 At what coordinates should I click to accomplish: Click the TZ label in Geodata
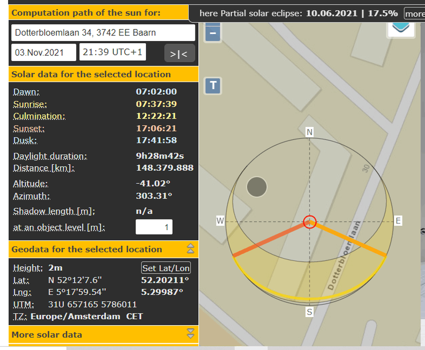(x=20, y=317)
